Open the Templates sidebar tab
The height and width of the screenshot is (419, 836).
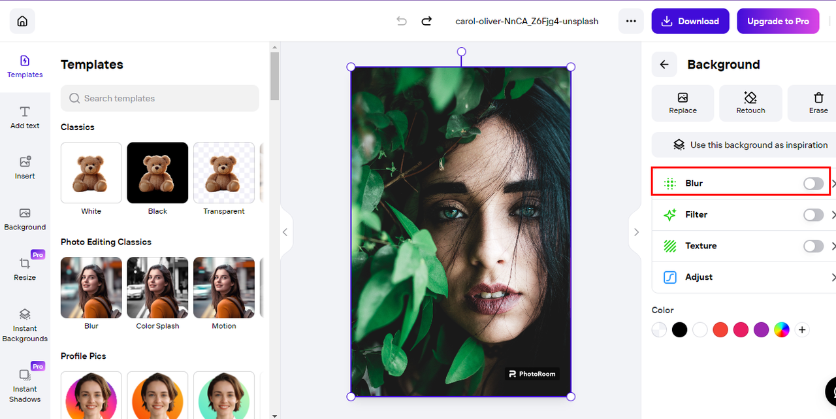point(25,67)
